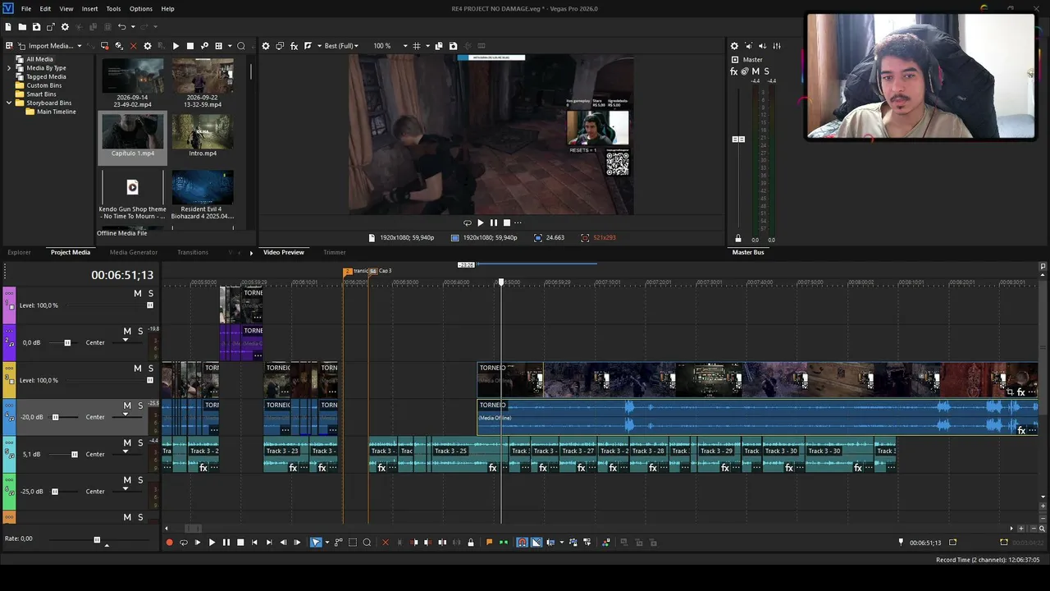Mute the -20,0 dB audio track
The image size is (1050, 591).
tap(127, 405)
